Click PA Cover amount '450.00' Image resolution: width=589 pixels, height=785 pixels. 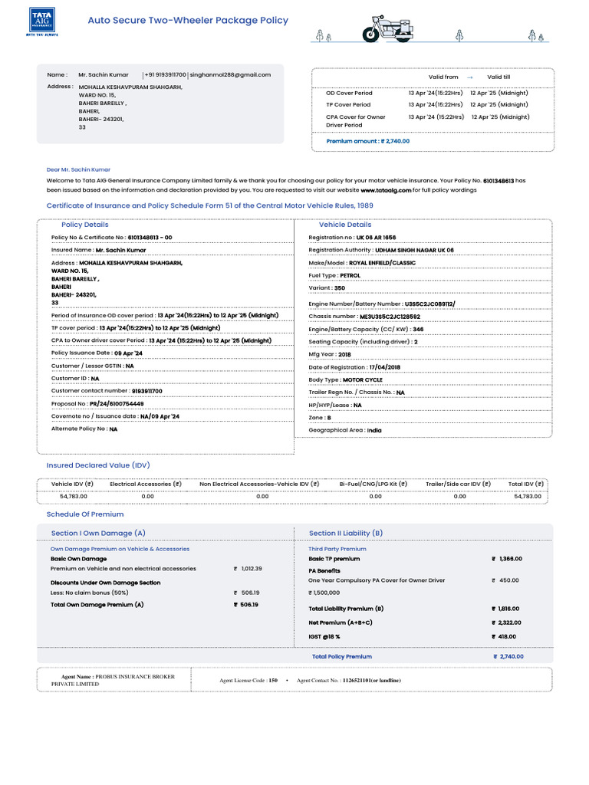pos(509,580)
